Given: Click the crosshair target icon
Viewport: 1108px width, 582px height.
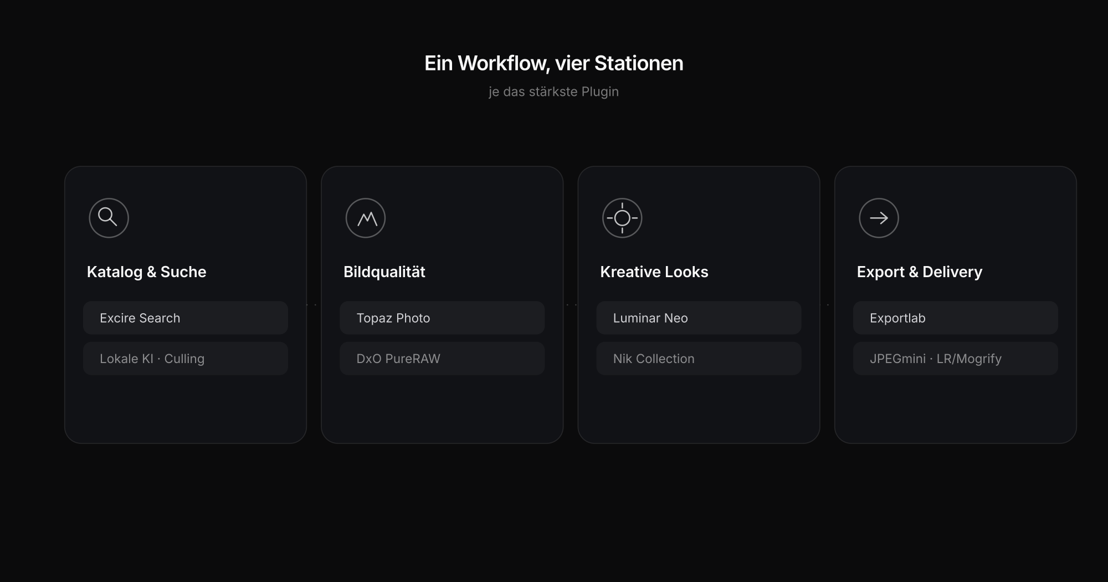Looking at the screenshot, I should coord(622,218).
